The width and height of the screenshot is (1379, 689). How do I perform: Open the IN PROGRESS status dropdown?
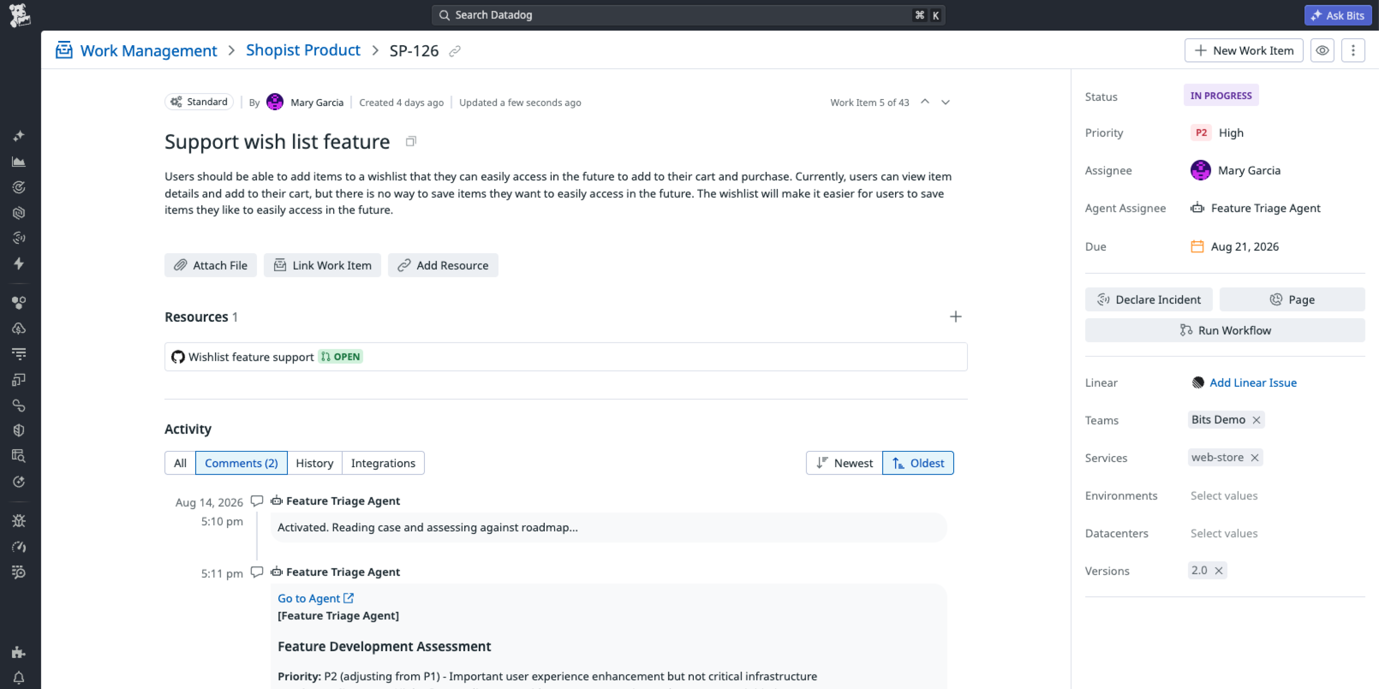pos(1220,95)
